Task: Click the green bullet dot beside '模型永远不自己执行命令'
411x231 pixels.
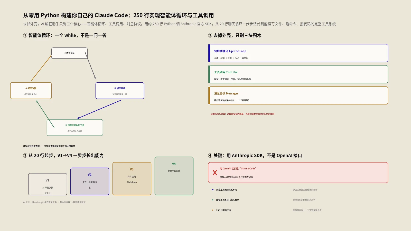Action: (213, 200)
